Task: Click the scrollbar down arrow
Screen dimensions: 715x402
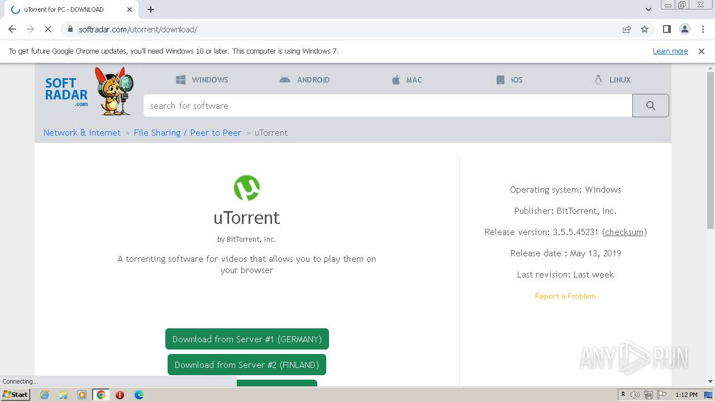Action: pyautogui.click(x=711, y=381)
